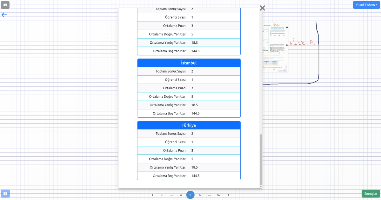
Task: Click the open book icon at bottom-left
Action: pos(5,193)
